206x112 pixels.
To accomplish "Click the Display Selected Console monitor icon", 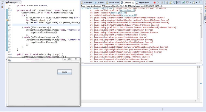I will pos(187,2).
